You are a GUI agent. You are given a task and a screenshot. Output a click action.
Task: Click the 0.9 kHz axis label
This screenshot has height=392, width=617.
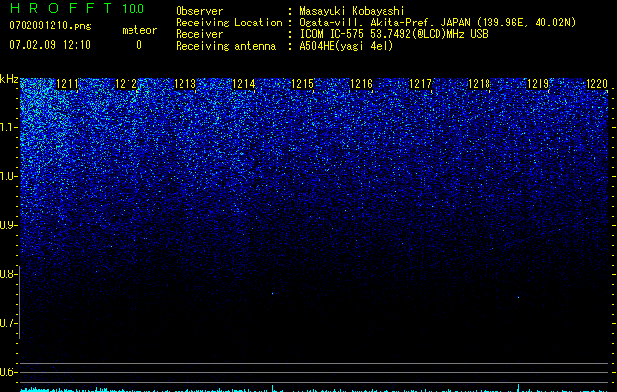9,225
